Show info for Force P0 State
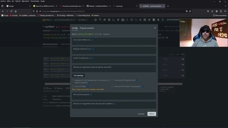The height and width of the screenshot is (128, 228). tap(88, 86)
